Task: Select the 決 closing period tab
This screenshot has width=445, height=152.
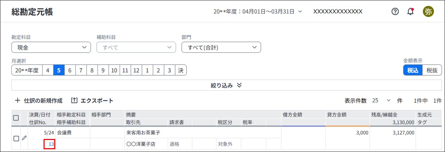Action: (181, 70)
